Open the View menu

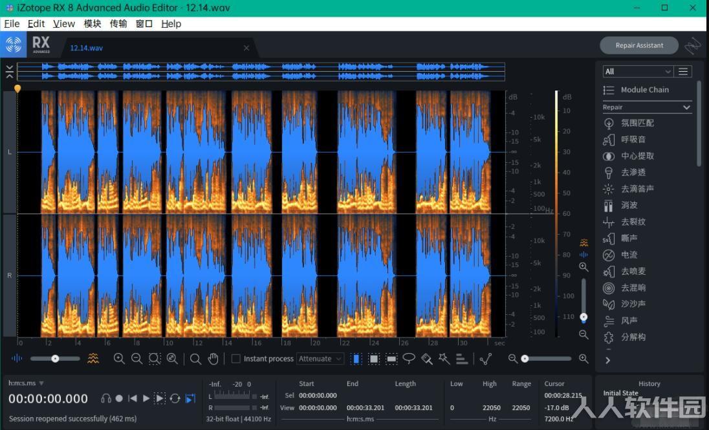pyautogui.click(x=64, y=23)
